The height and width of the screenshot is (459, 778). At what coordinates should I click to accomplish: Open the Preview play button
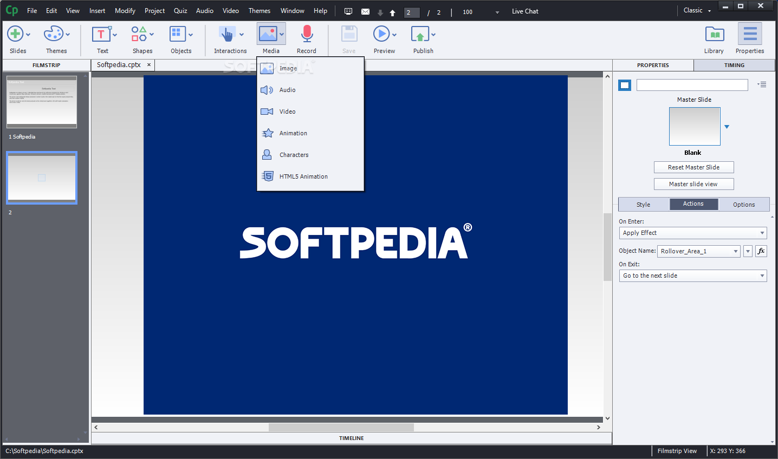pos(385,40)
